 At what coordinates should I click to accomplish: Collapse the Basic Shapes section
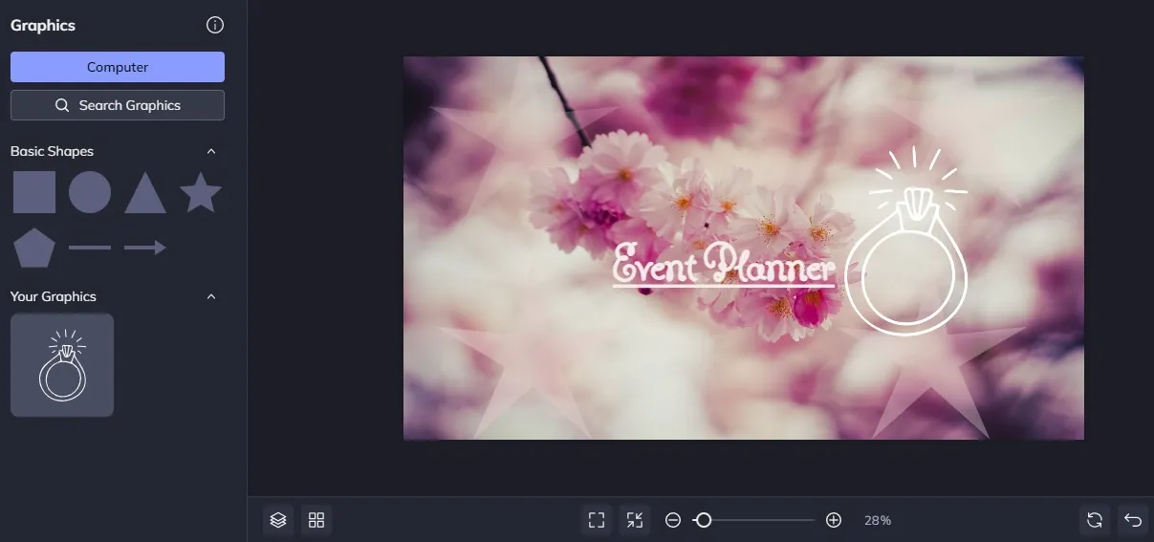click(x=211, y=151)
